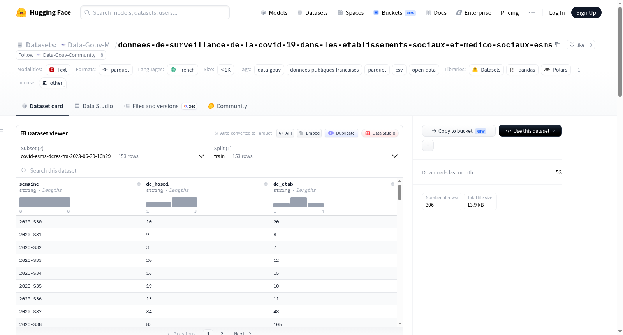Click the Embed button
623x335 pixels.
pyautogui.click(x=309, y=133)
